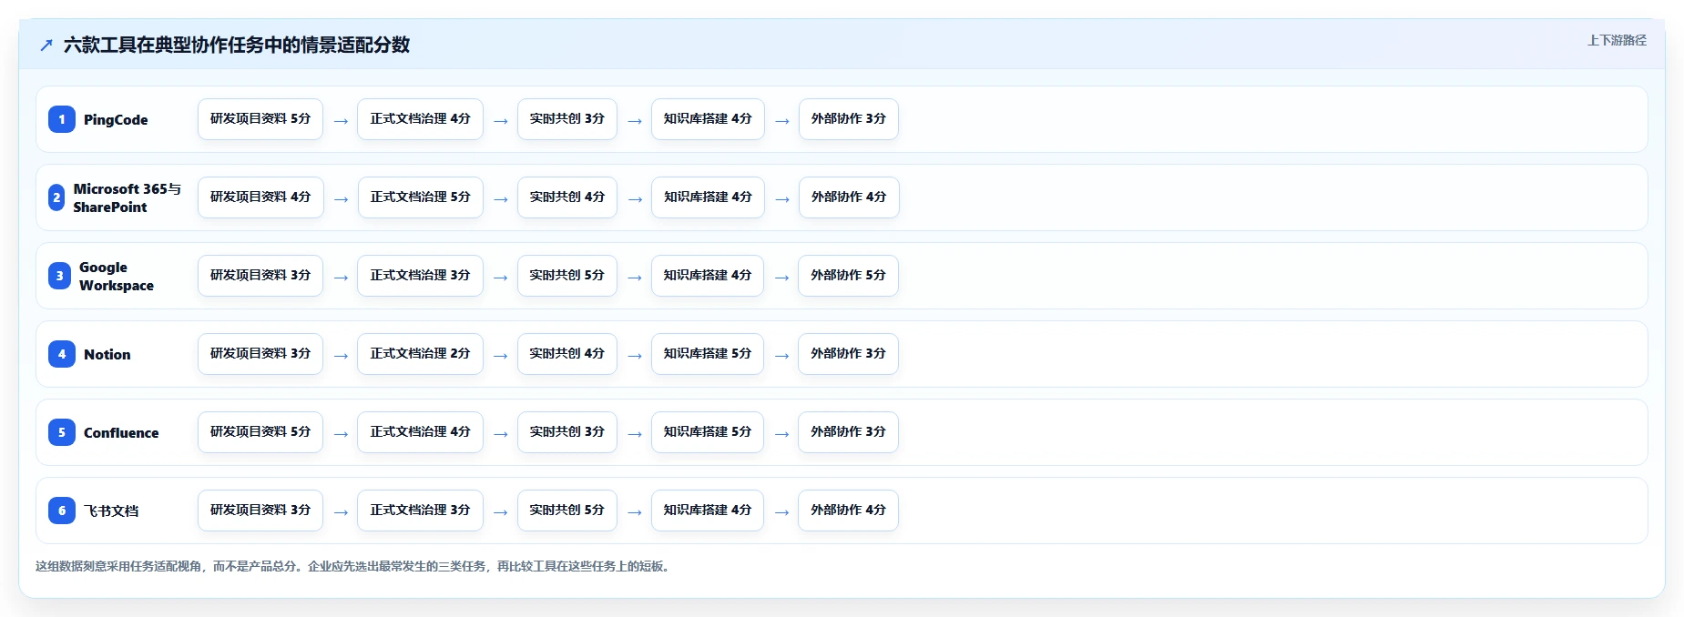The width and height of the screenshot is (1684, 617).
Task: Select Notion's 实时共创 4分 chip
Action: (x=567, y=354)
